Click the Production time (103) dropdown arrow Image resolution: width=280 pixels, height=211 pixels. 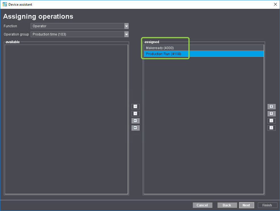tap(126, 34)
